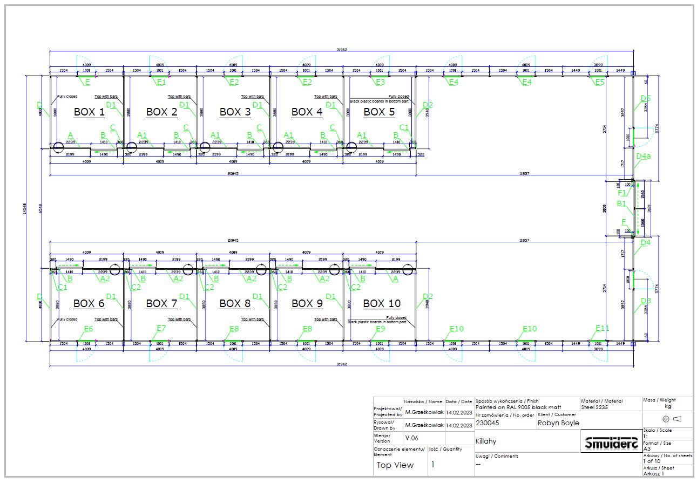Select the green B1 element tag

[622, 205]
